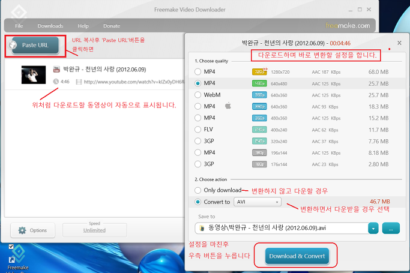
Task: Toggle the checkbox on the Freemake desktop shortcut
Action: (x=11, y=247)
